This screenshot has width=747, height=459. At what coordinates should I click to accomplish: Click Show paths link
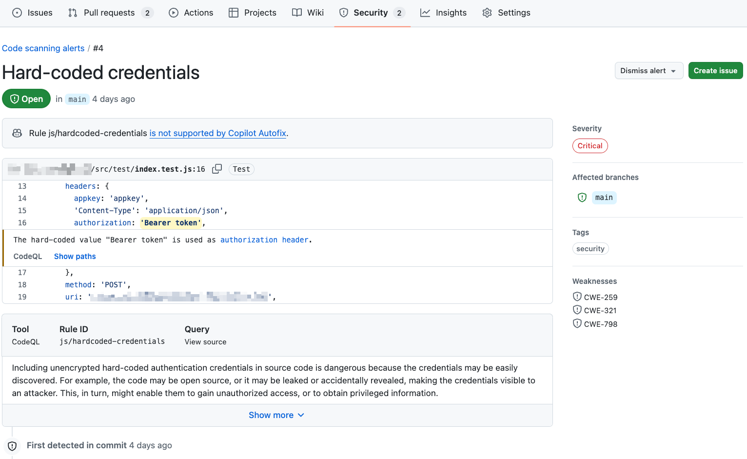75,257
